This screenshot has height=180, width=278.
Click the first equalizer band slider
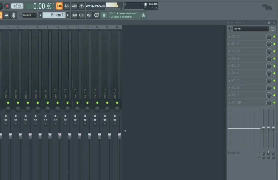(x=263, y=129)
